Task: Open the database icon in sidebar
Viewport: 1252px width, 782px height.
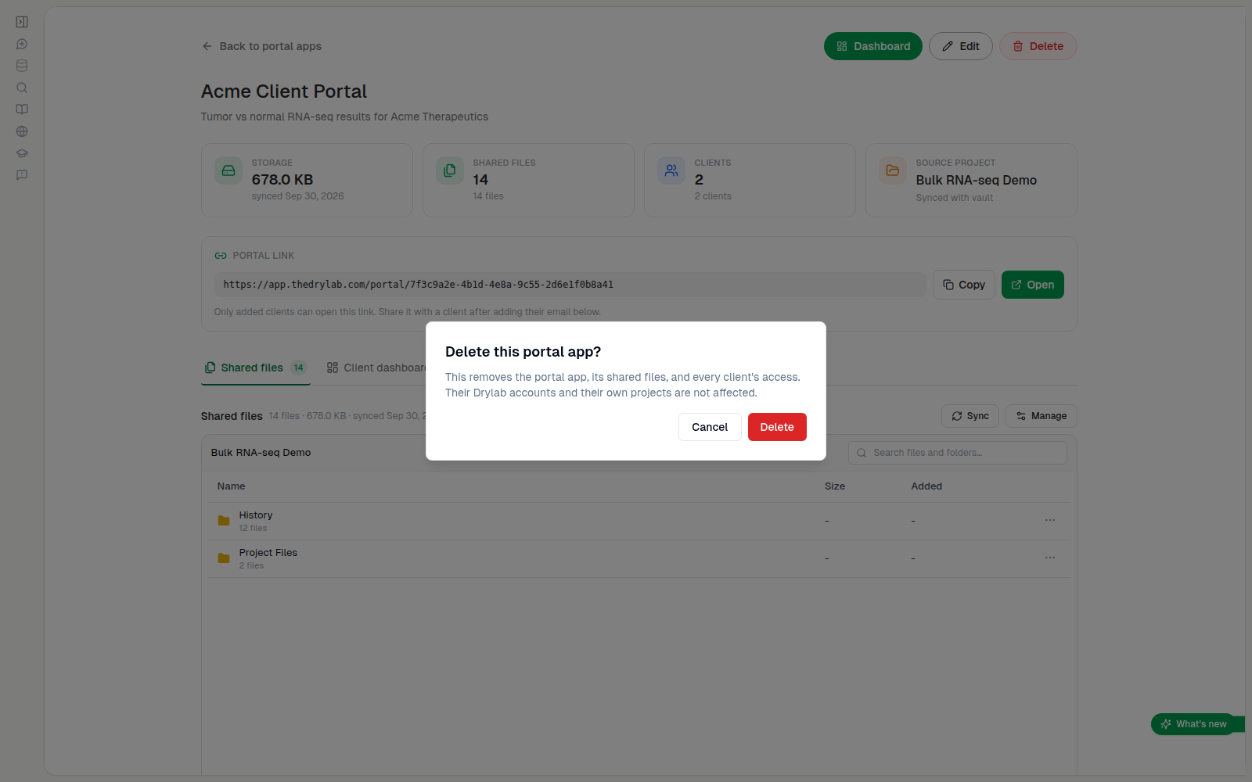Action: tap(22, 66)
